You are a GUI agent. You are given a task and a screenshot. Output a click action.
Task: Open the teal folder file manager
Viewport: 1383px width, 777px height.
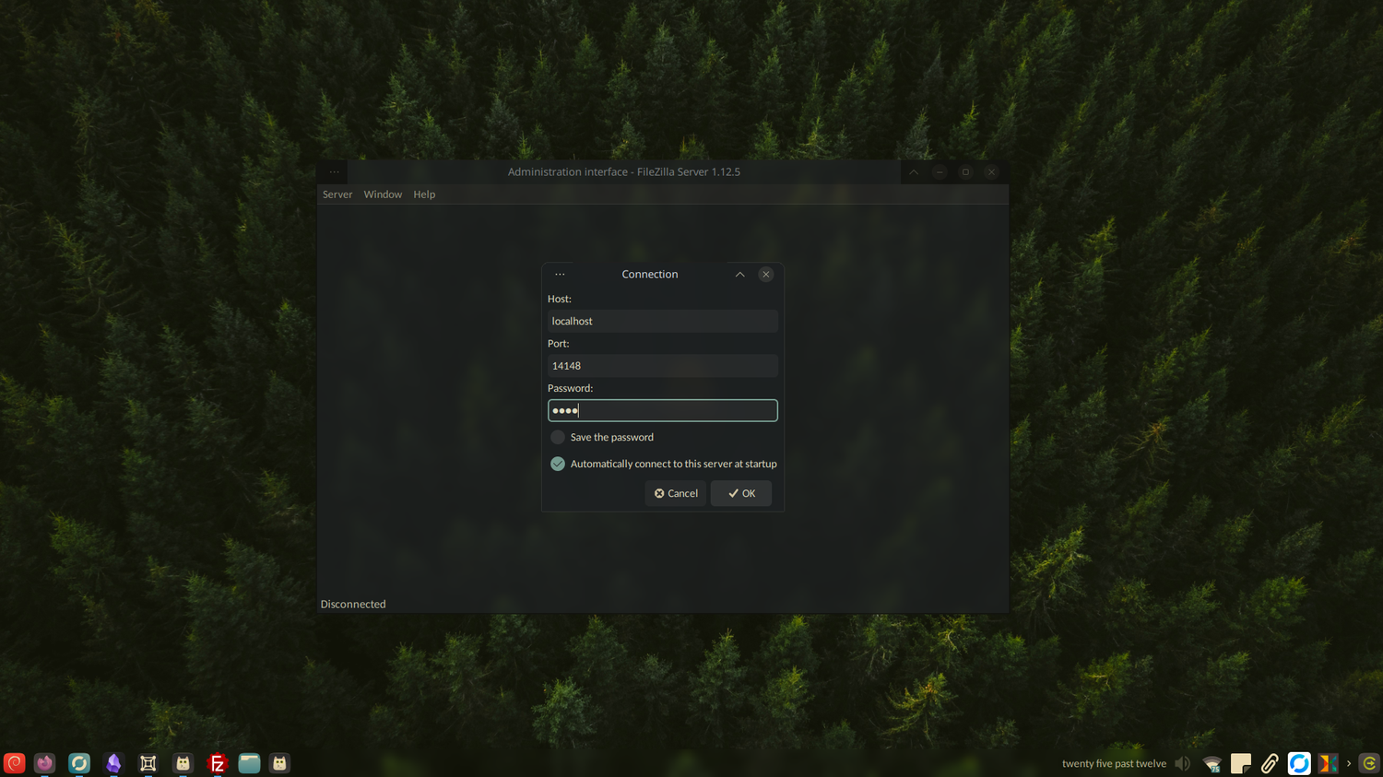[x=249, y=763]
